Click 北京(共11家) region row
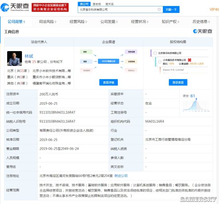This screenshot has width=219, height=204. click(18, 71)
